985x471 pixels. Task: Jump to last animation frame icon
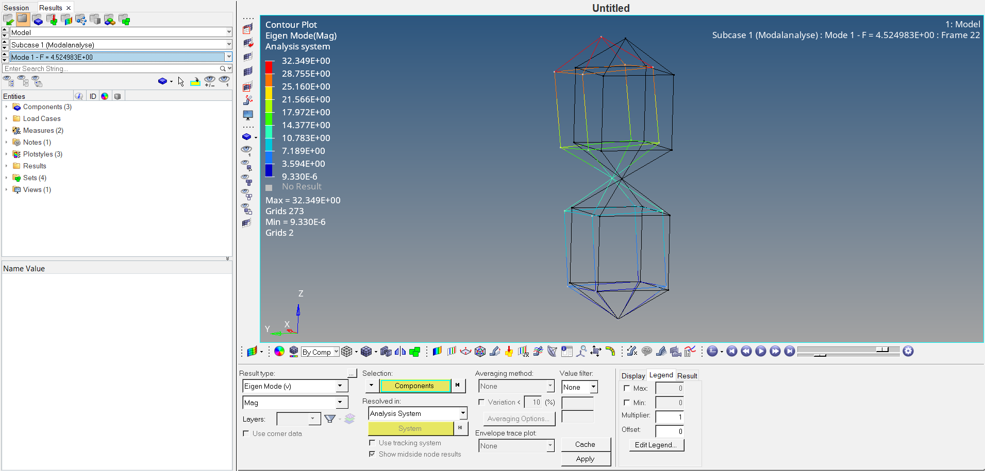coord(790,351)
